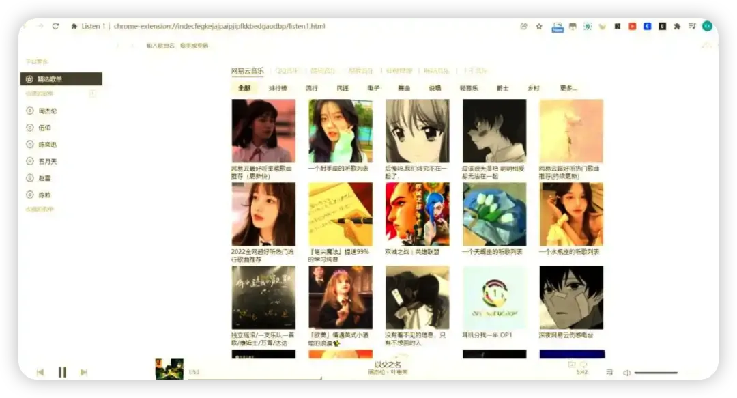
Task: Select the 排行榜 category filter
Action: point(278,88)
